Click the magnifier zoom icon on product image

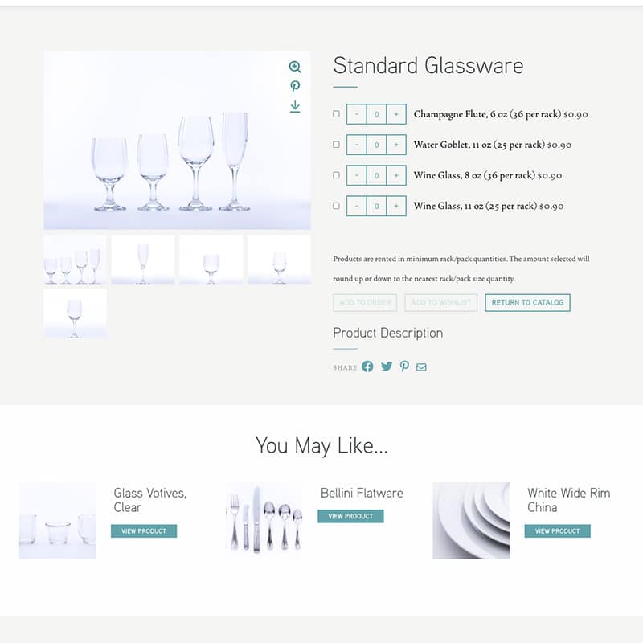(295, 67)
